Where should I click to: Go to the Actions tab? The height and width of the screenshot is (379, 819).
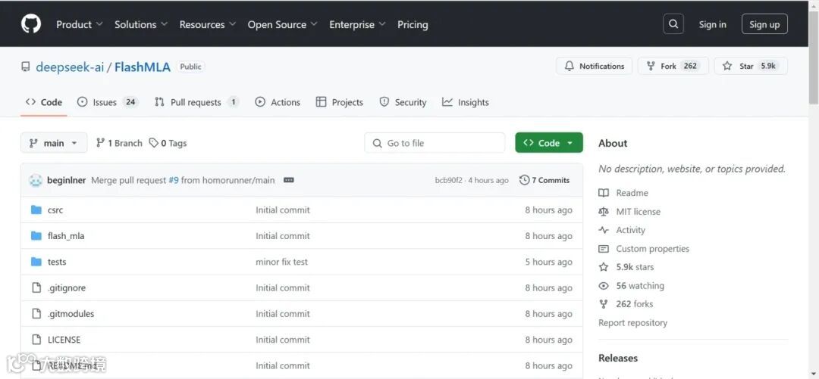click(278, 102)
